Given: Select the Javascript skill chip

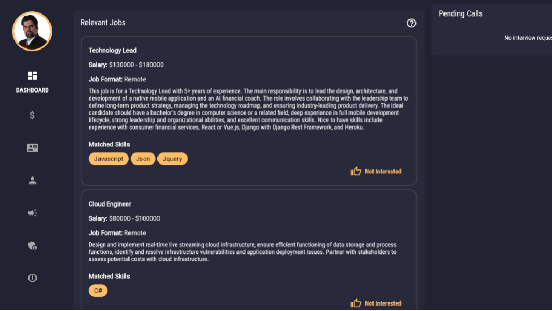Looking at the screenshot, I should (x=109, y=159).
